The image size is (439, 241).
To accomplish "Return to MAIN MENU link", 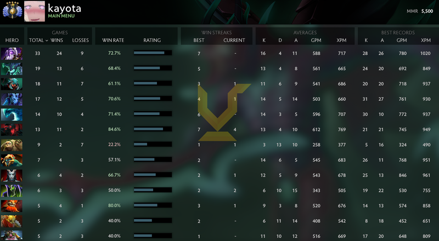I will [x=61, y=16].
